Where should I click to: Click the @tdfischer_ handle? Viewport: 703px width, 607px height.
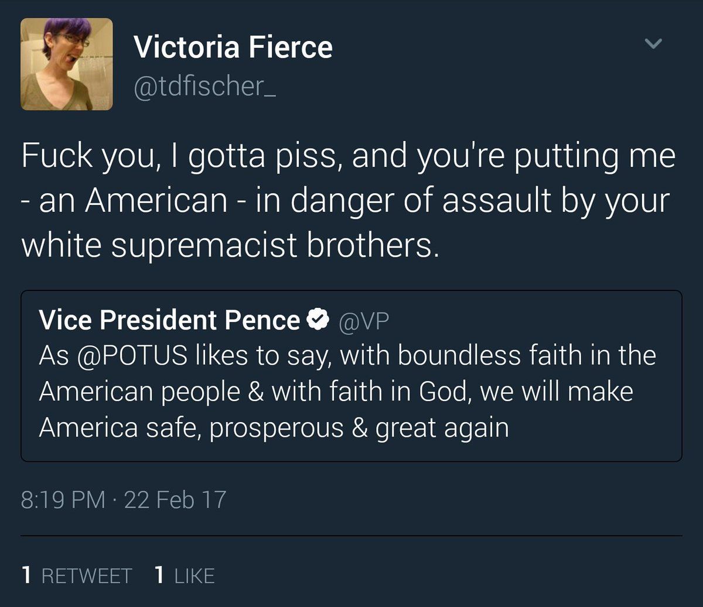pyautogui.click(x=204, y=87)
